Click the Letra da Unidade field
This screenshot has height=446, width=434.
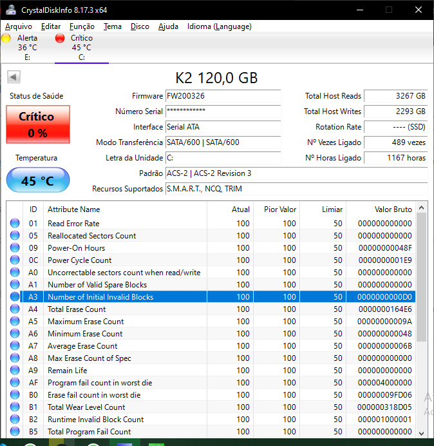pyautogui.click(x=223, y=158)
